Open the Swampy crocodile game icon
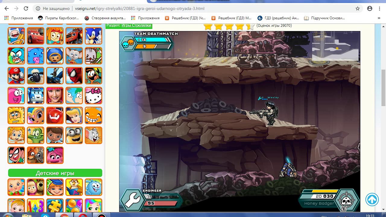Viewport: 386px width, 217px height. [36, 135]
